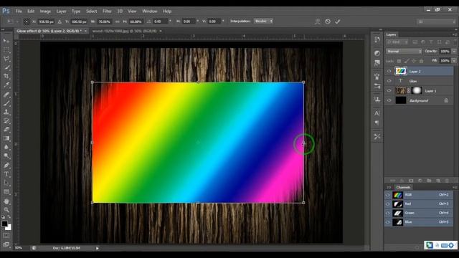Cancel the transform in options bar
Viewport: 459px width, 258px height.
coord(328,21)
